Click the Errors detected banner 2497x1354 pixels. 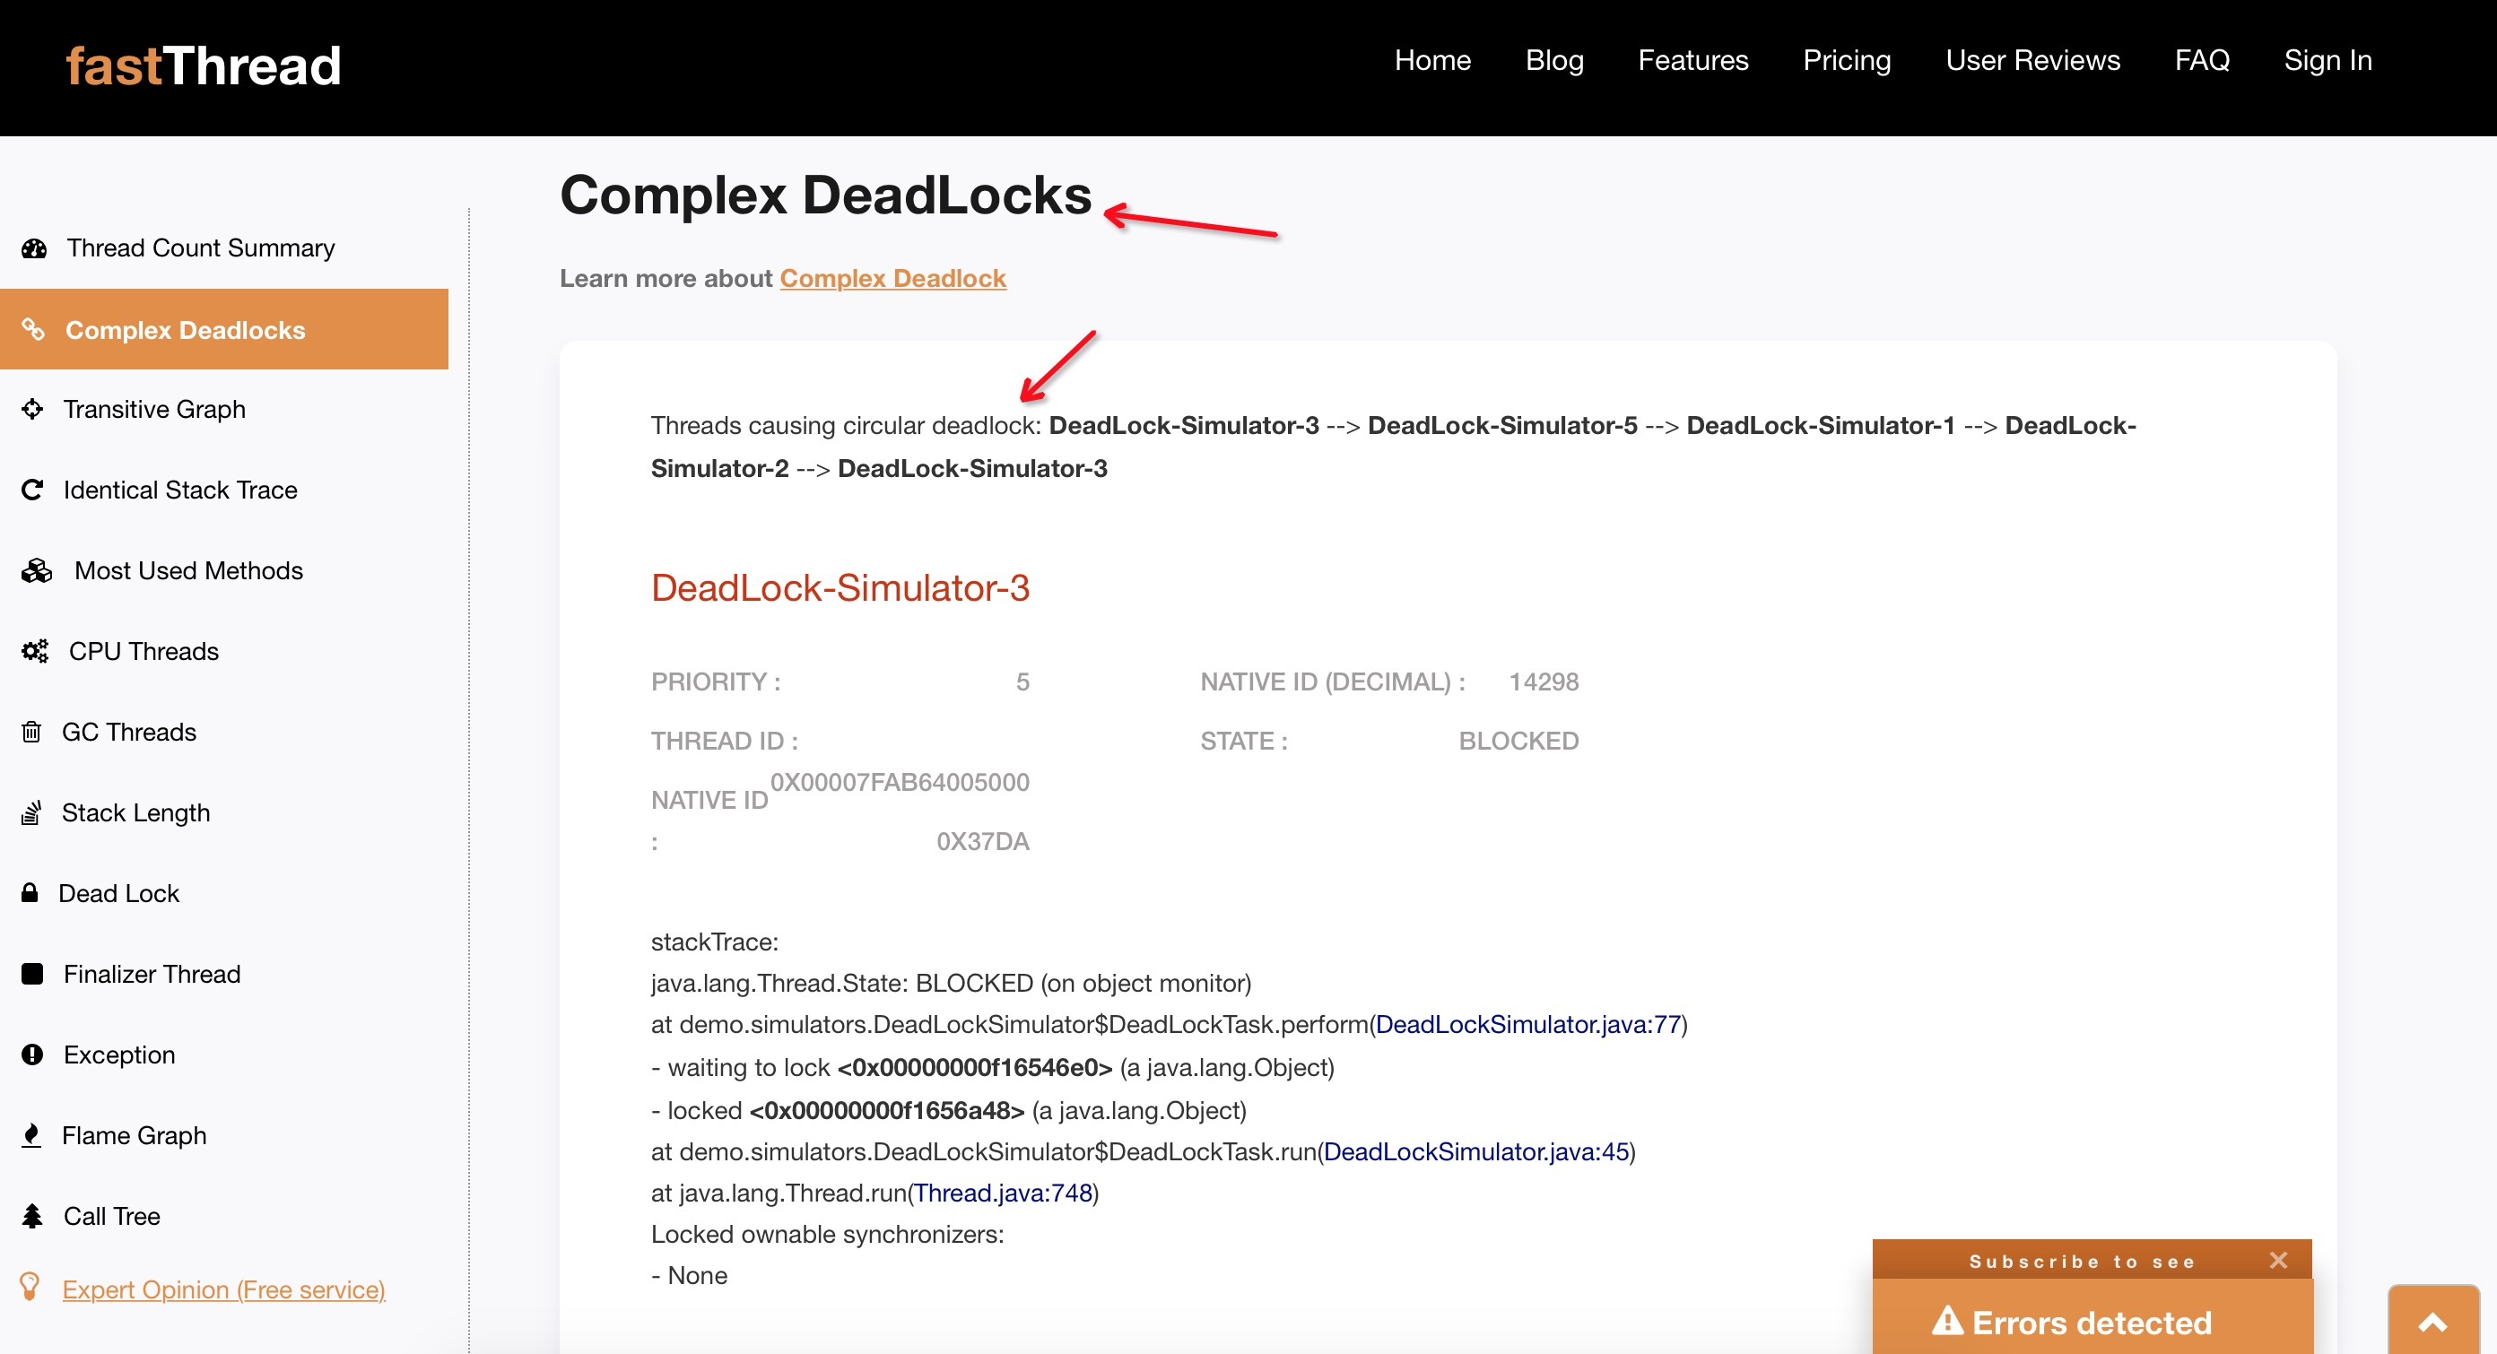pos(2092,1317)
